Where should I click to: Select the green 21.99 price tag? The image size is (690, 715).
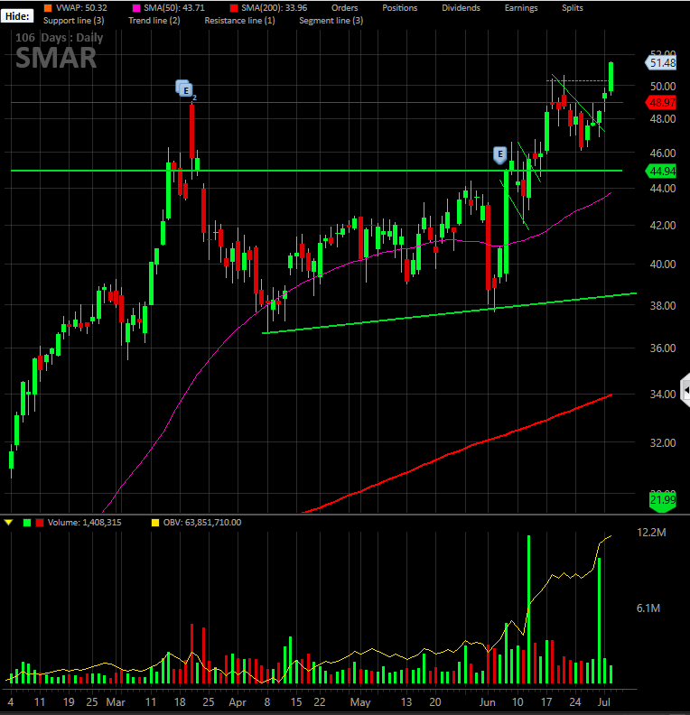tap(662, 501)
